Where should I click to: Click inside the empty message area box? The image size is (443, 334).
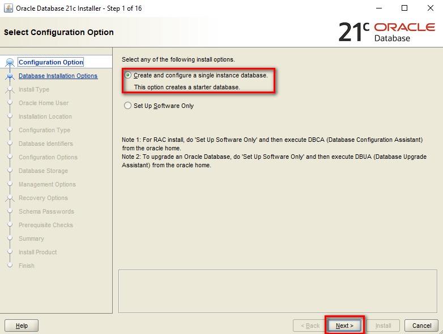[278, 291]
